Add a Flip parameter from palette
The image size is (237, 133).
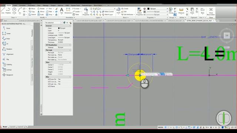6,59
